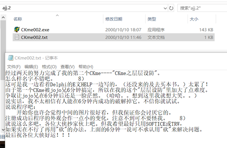Select the CKme002.exe file name
This screenshot has width=227, height=148.
point(35,30)
